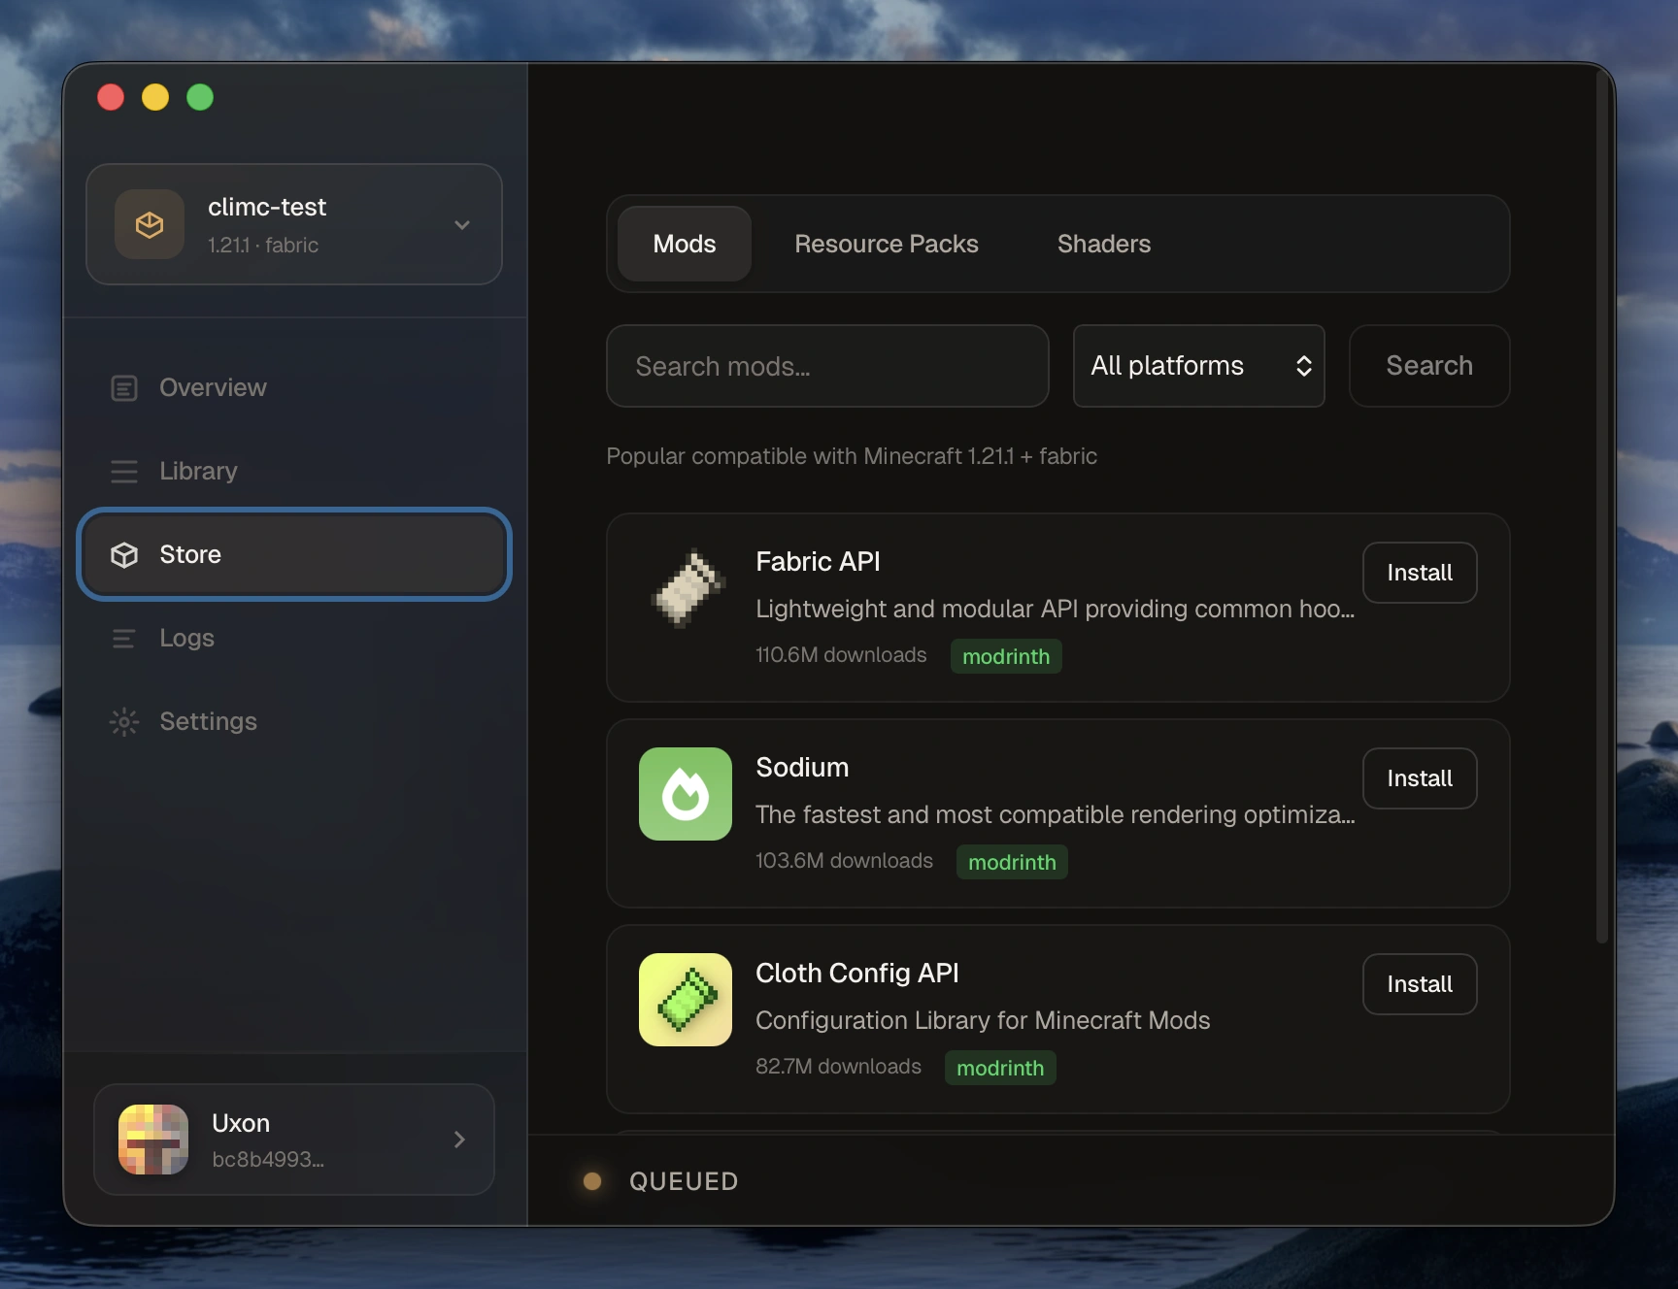Click inside the Search mods field
1678x1289 pixels.
point(826,366)
